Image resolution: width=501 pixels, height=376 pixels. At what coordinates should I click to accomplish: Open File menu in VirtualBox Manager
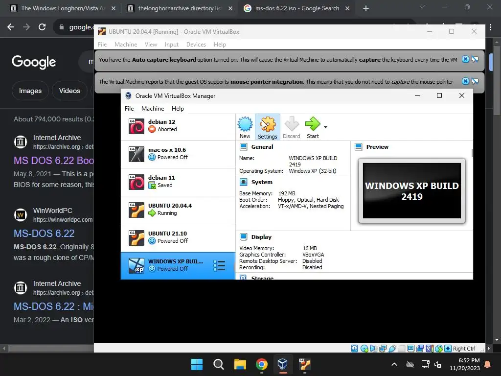[x=129, y=109]
